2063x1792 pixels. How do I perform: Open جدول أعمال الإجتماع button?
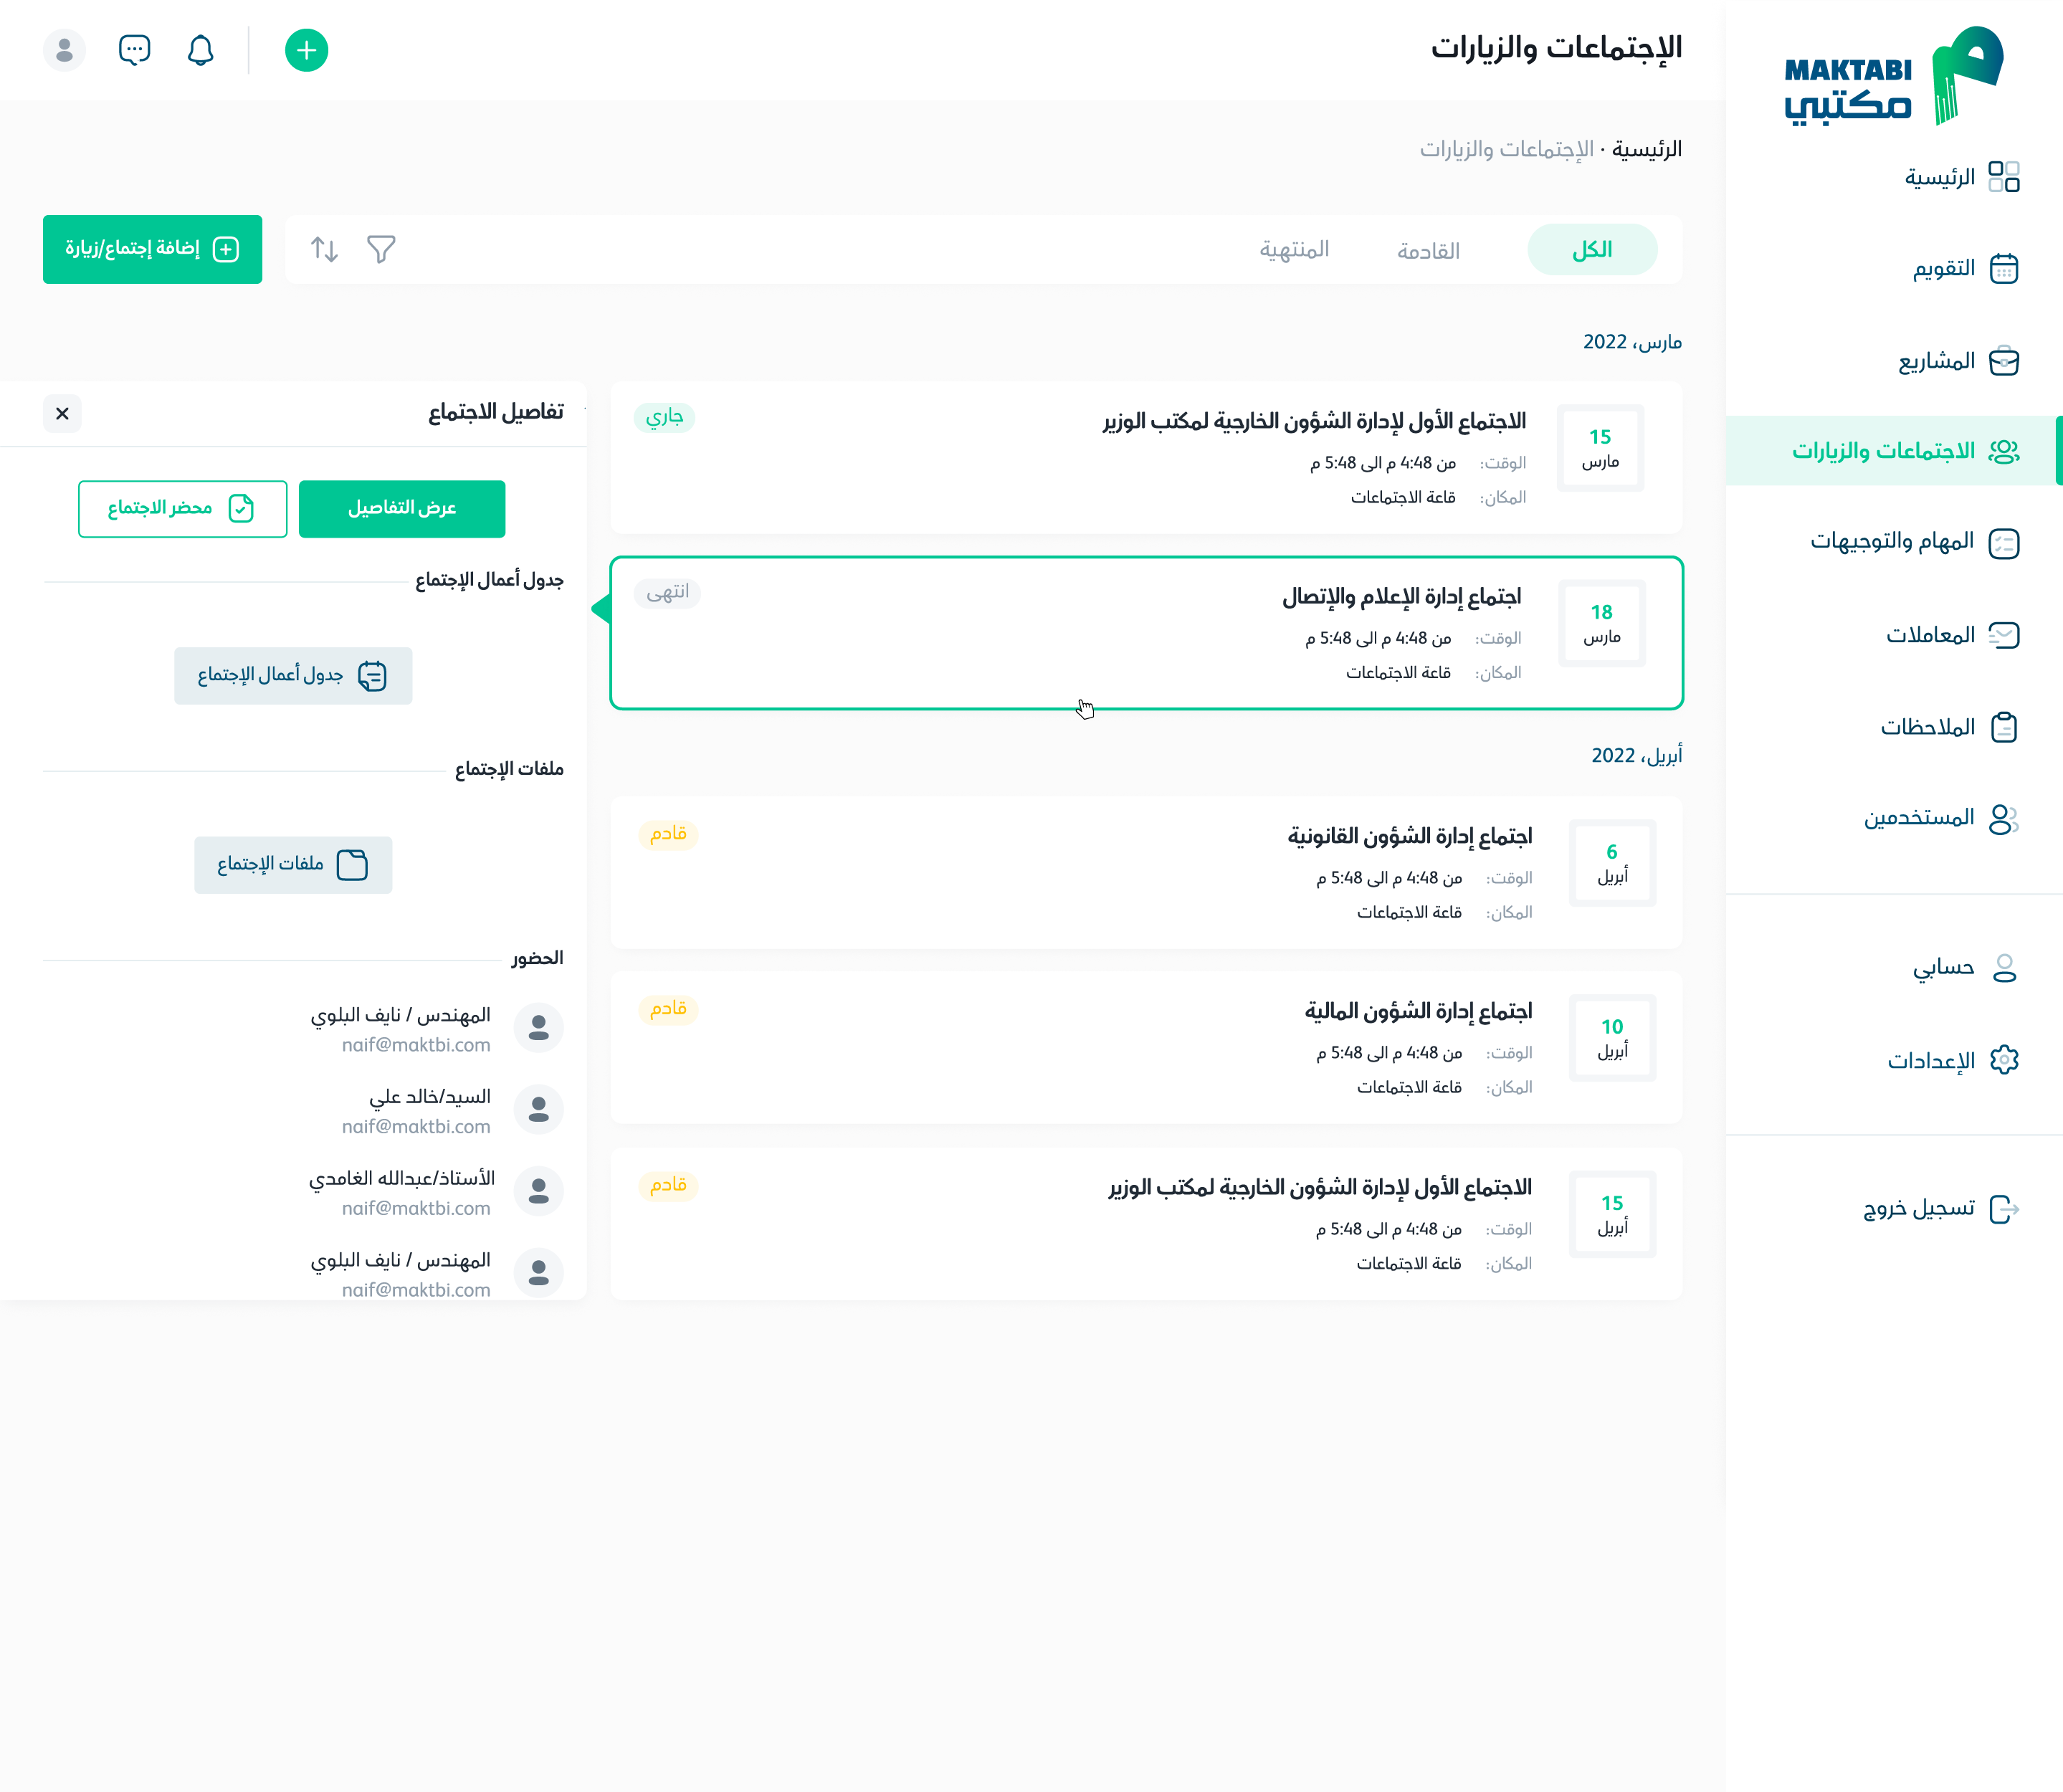pyautogui.click(x=293, y=676)
